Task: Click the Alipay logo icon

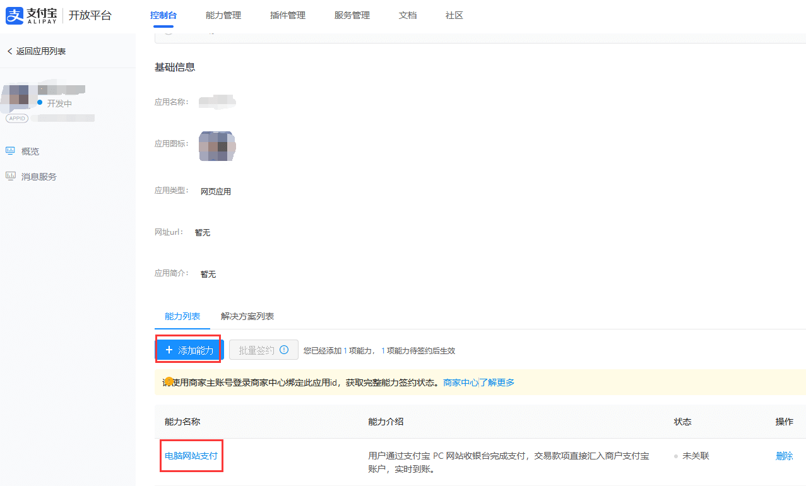Action: tap(15, 15)
